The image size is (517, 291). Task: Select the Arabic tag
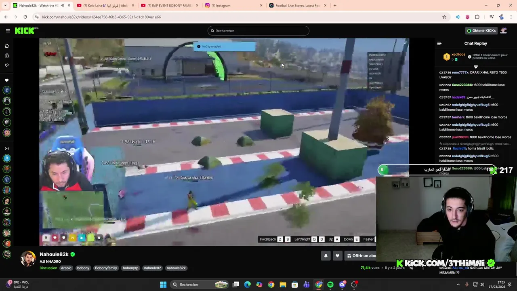click(66, 268)
